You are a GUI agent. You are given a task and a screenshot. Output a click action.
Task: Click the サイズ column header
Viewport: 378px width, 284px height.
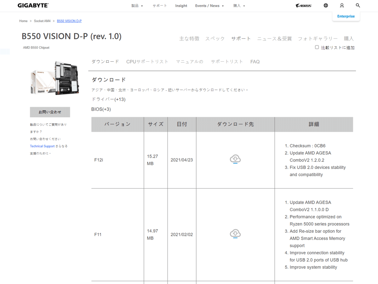156,124
